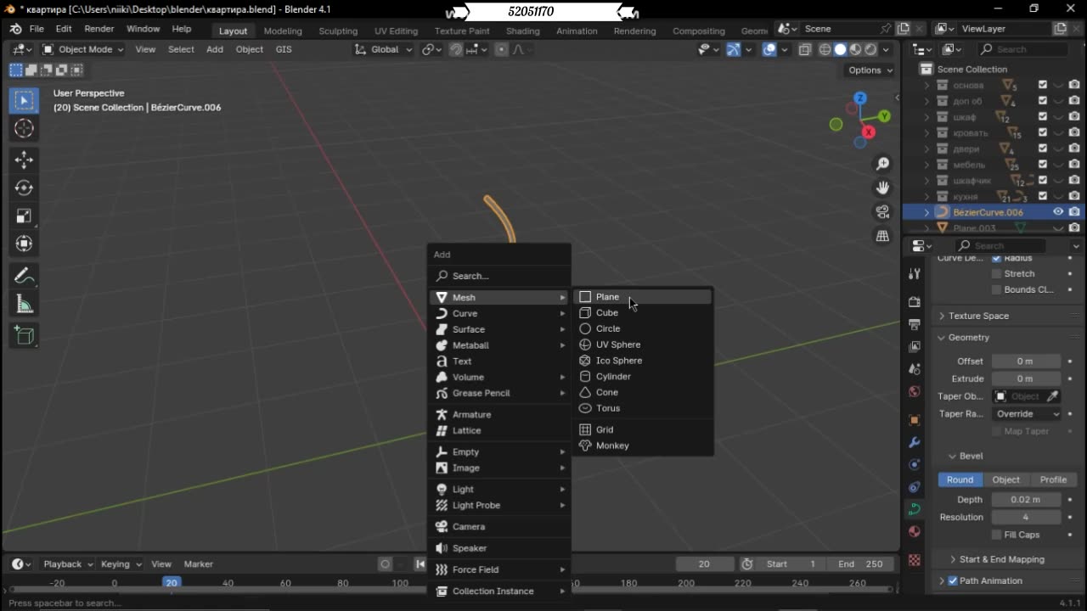1087x611 pixels.
Task: Select the Move tool
Action: tap(24, 160)
